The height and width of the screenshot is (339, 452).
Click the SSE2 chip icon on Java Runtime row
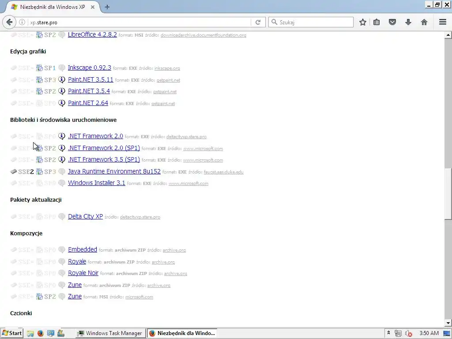pyautogui.click(x=14, y=172)
